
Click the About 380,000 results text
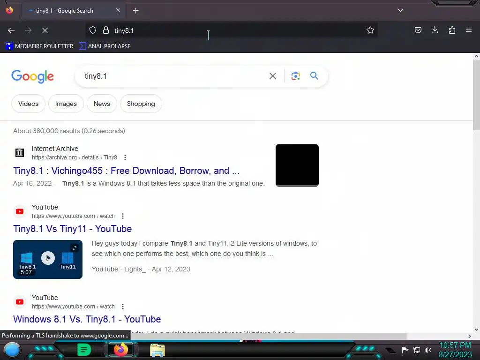tap(69, 131)
